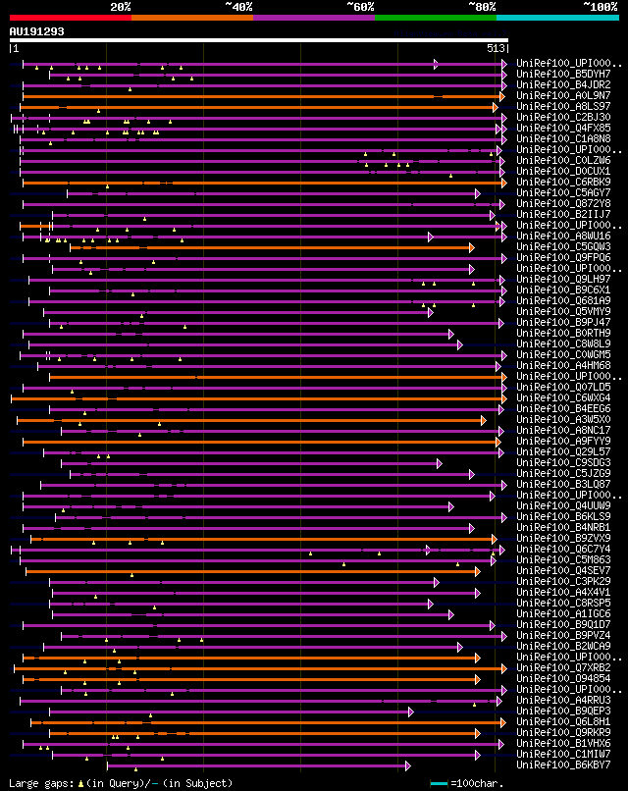Select the UniRef100_Q7XRB2 label
This screenshot has width=628, height=791.
pyautogui.click(x=563, y=667)
